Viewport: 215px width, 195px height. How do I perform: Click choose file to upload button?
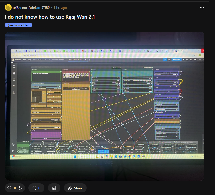click(x=76, y=90)
